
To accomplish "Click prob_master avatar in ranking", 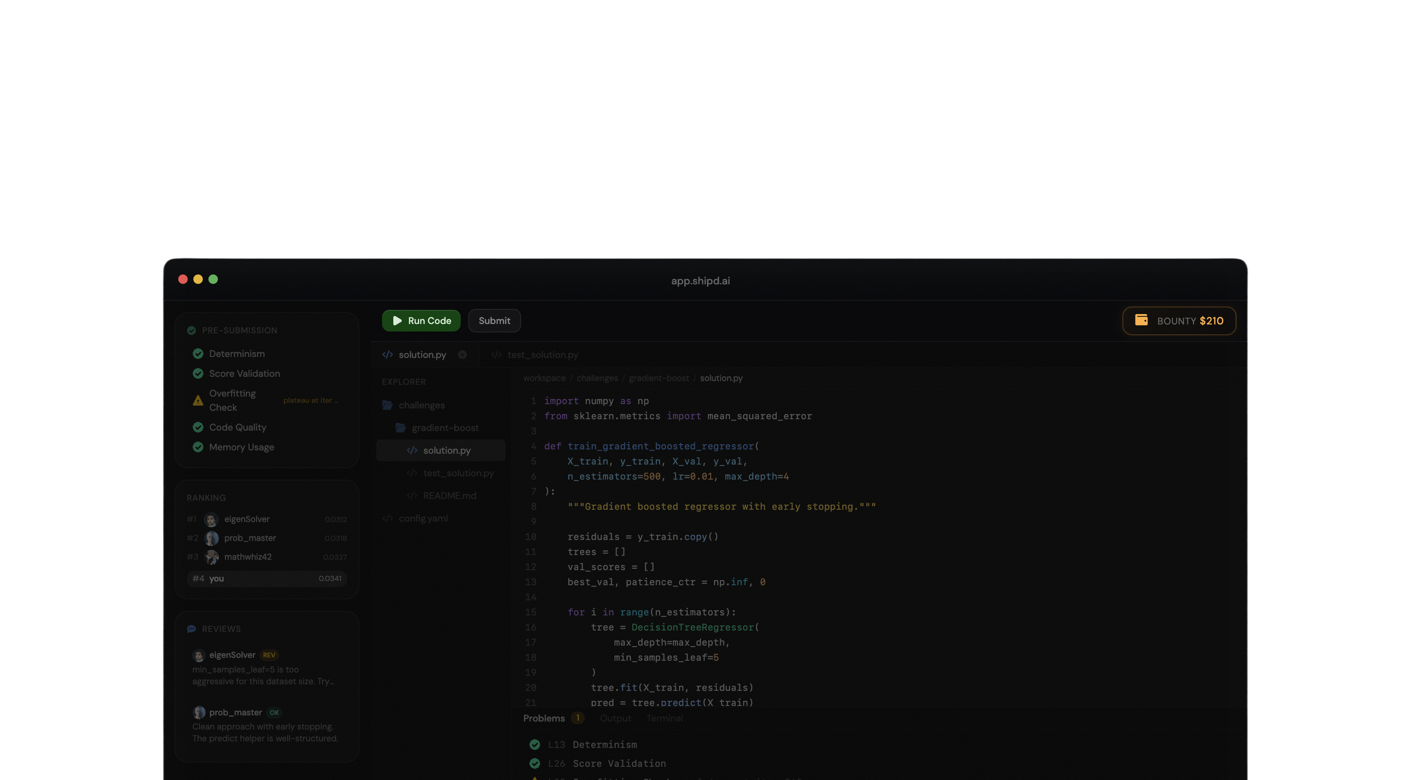I will 211,538.
